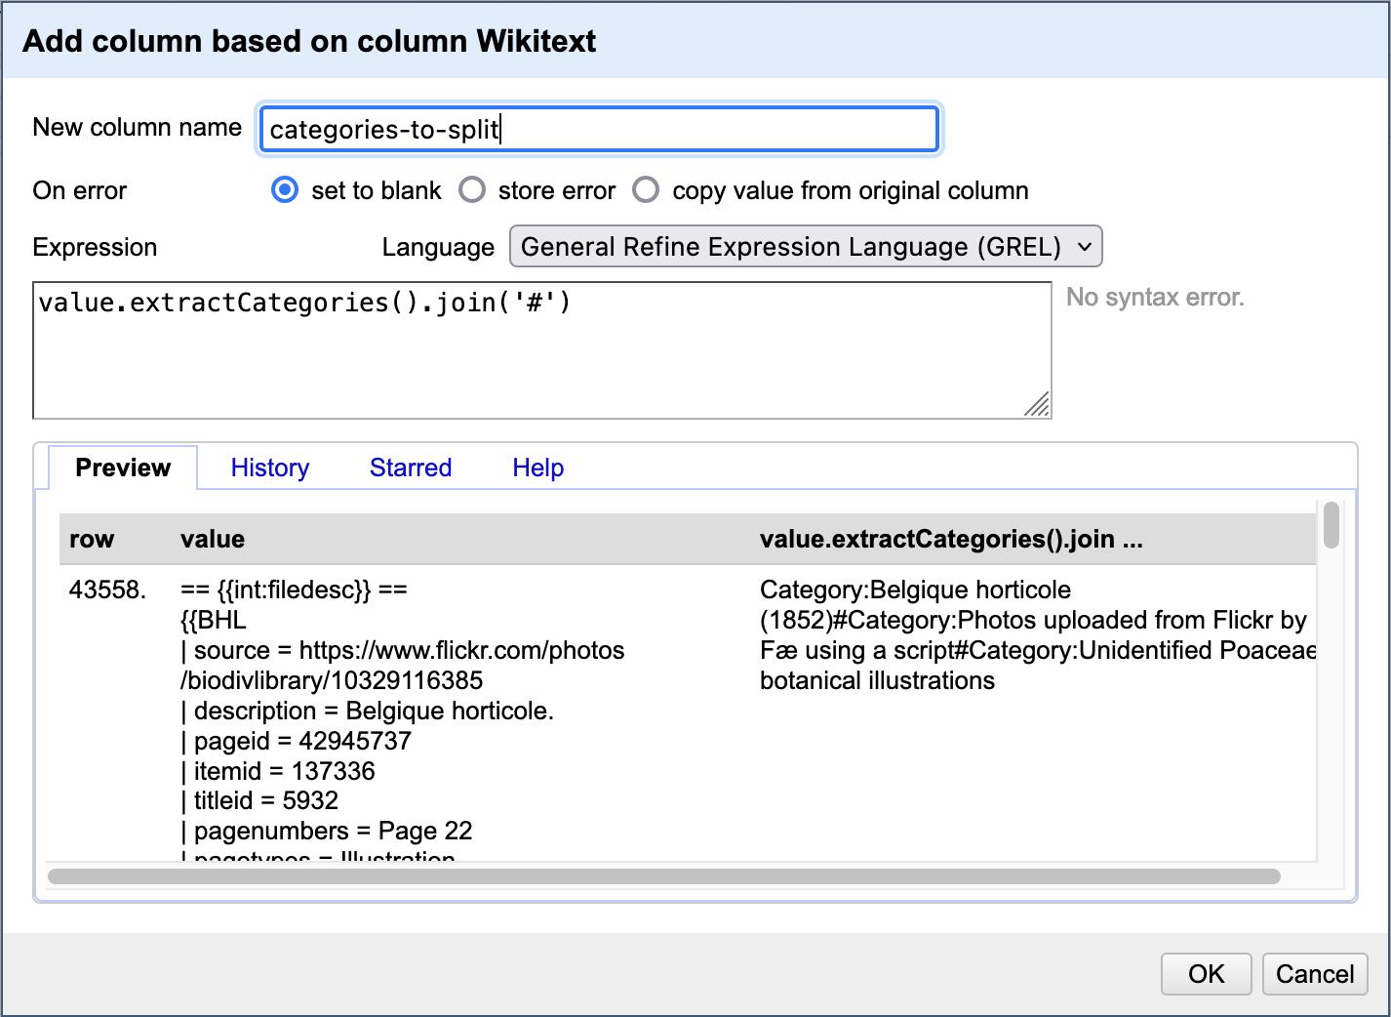The image size is (1391, 1017).
Task: Select 'copy value from original column' radio
Action: [x=646, y=189]
